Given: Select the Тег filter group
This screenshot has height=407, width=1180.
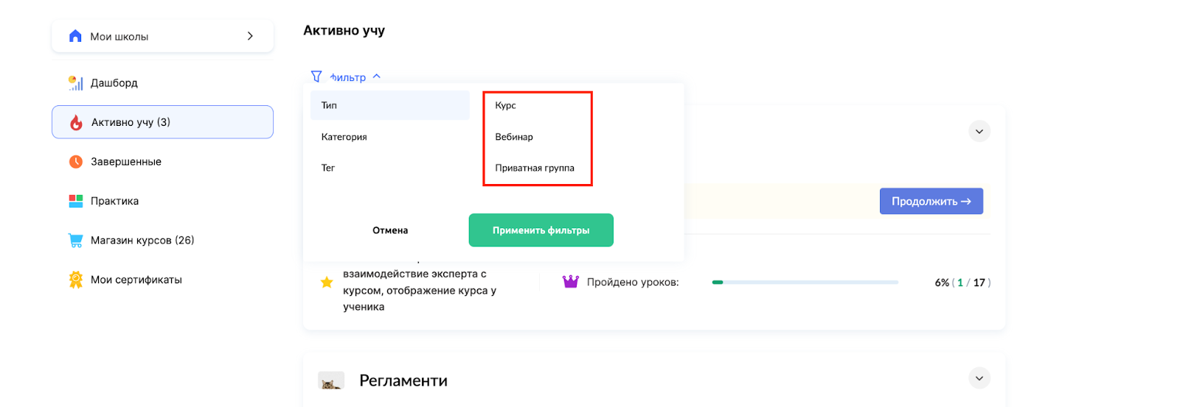Looking at the screenshot, I should [328, 168].
